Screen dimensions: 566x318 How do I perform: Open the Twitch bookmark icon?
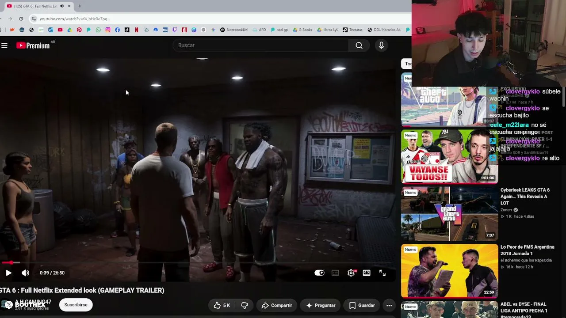[x=175, y=30]
